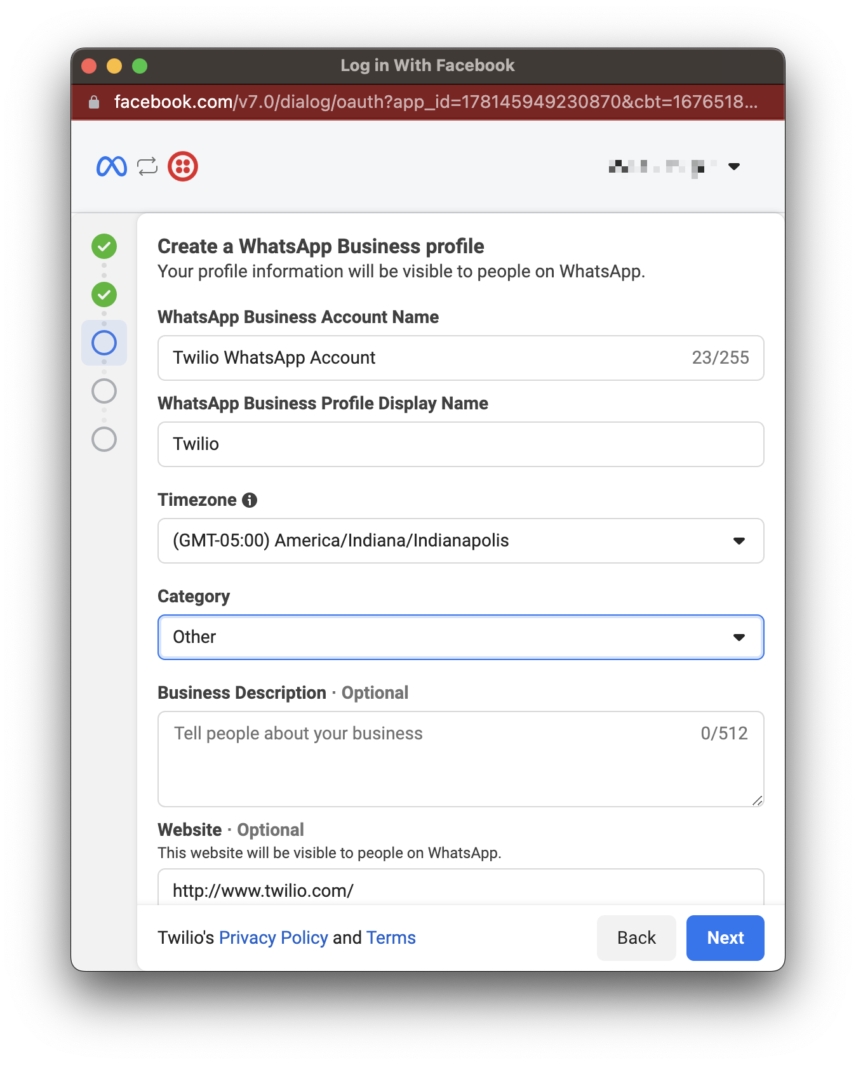This screenshot has width=856, height=1065.
Task: Click the sync arrows icon between logos
Action: point(147,166)
